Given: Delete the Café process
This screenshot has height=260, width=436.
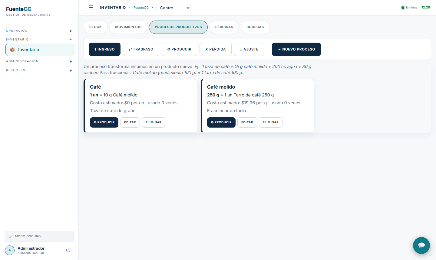Looking at the screenshot, I should (x=154, y=122).
